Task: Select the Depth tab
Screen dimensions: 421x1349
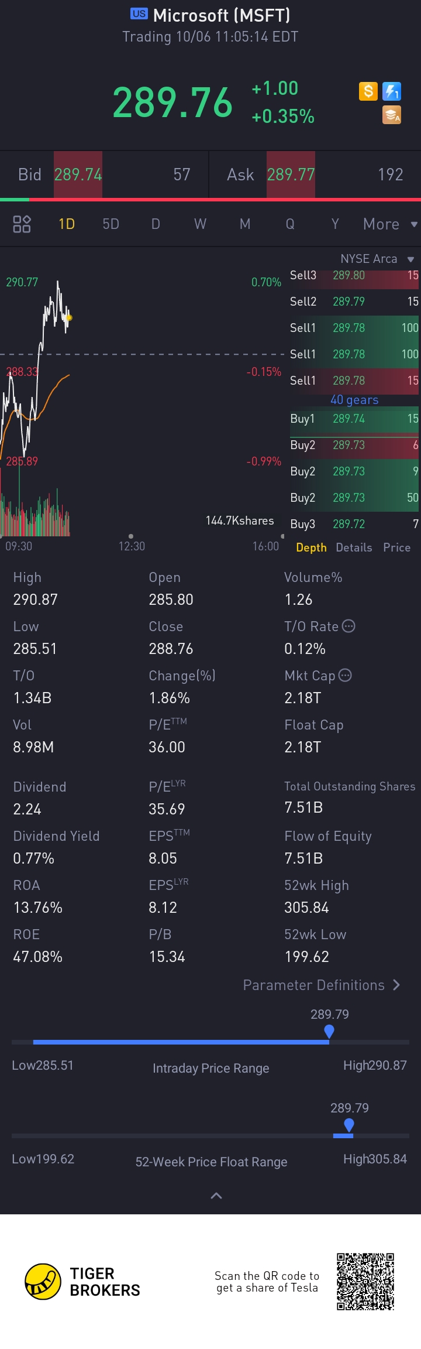Action: click(311, 547)
